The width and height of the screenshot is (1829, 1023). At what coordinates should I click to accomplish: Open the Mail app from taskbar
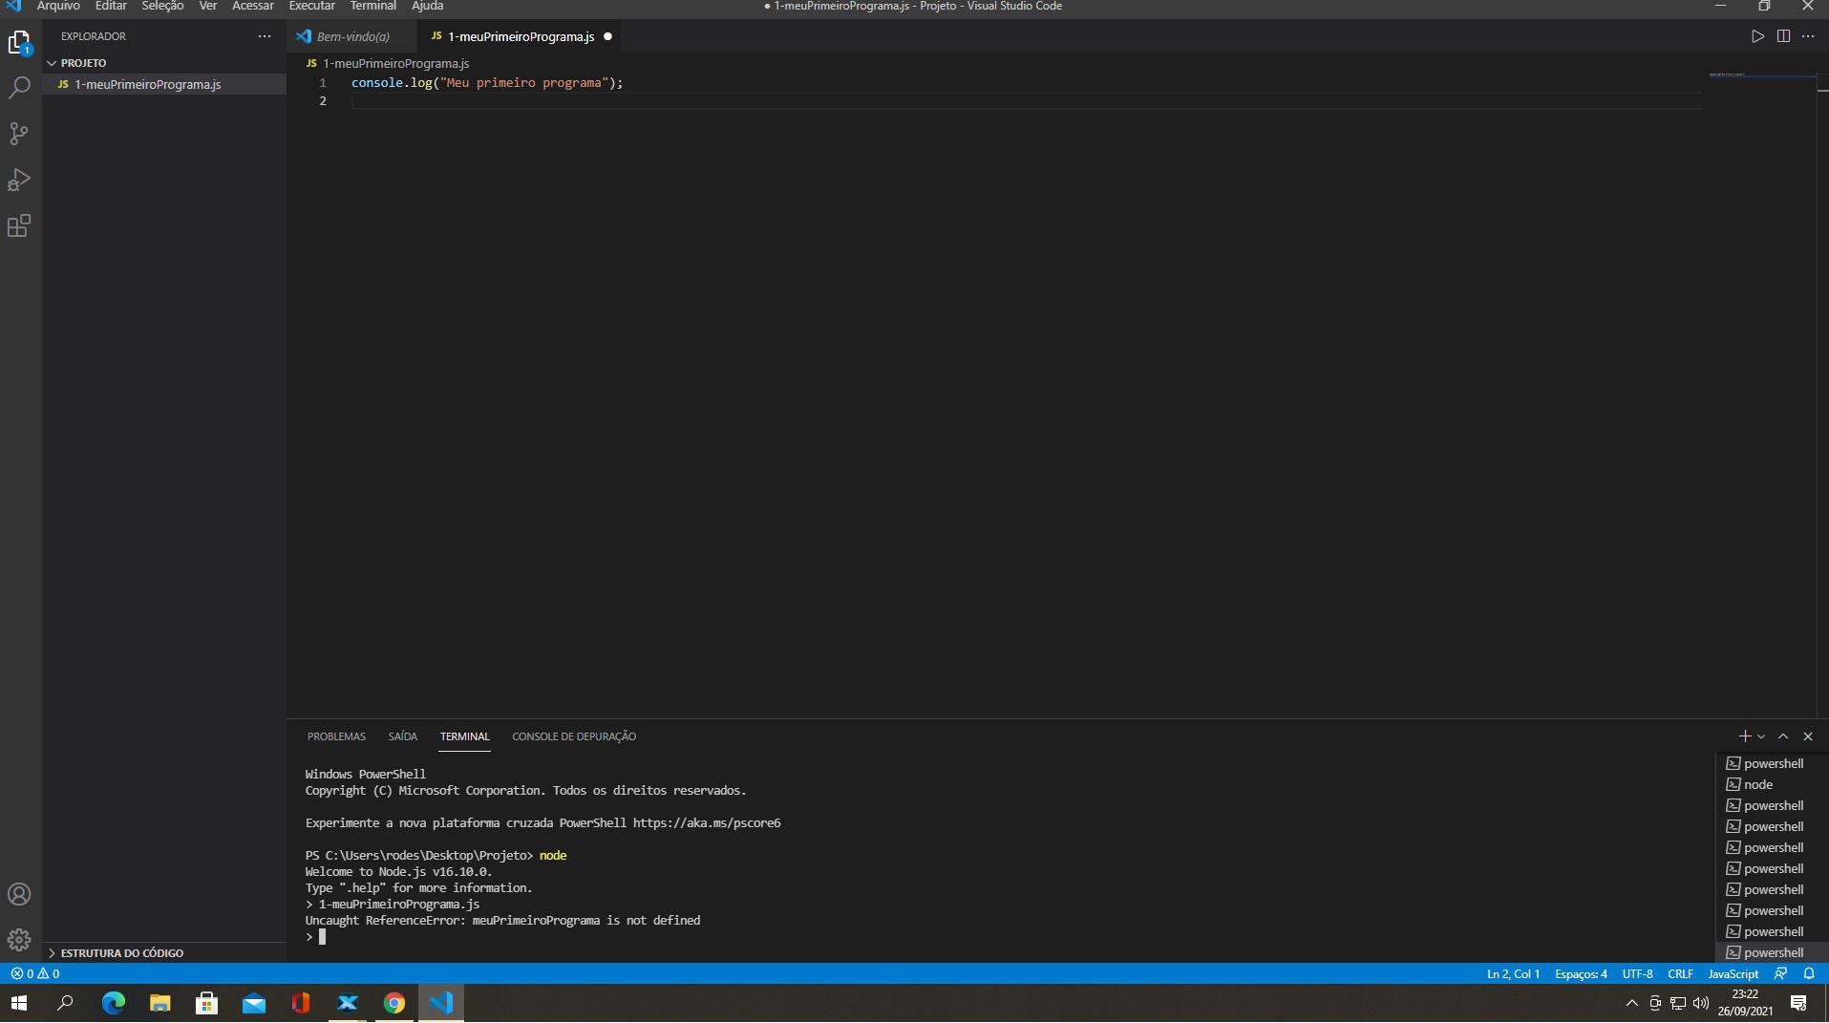(253, 1003)
